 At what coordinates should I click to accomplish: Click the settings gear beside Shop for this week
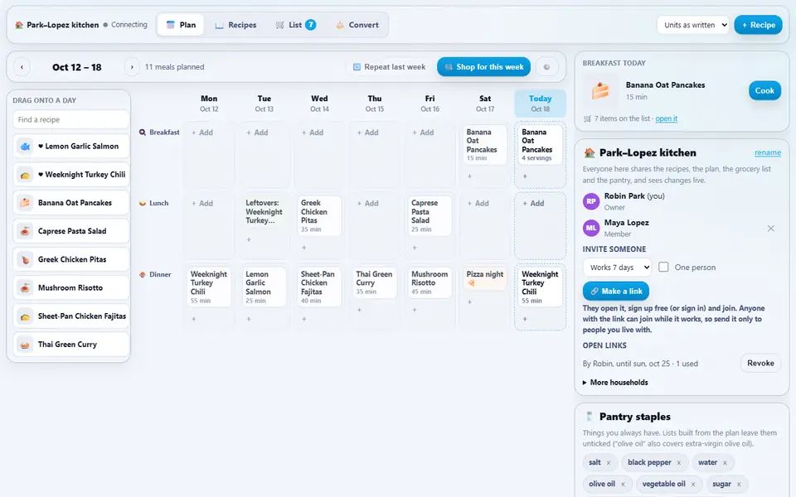pos(546,67)
